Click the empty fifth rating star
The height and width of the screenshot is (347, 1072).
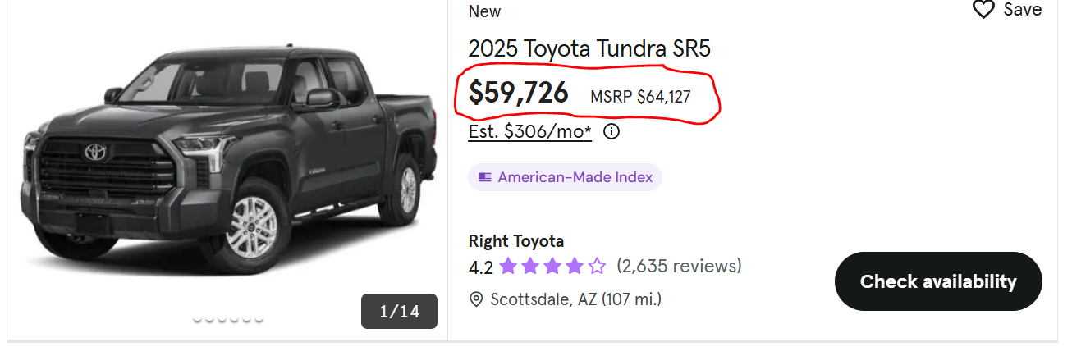pos(597,266)
